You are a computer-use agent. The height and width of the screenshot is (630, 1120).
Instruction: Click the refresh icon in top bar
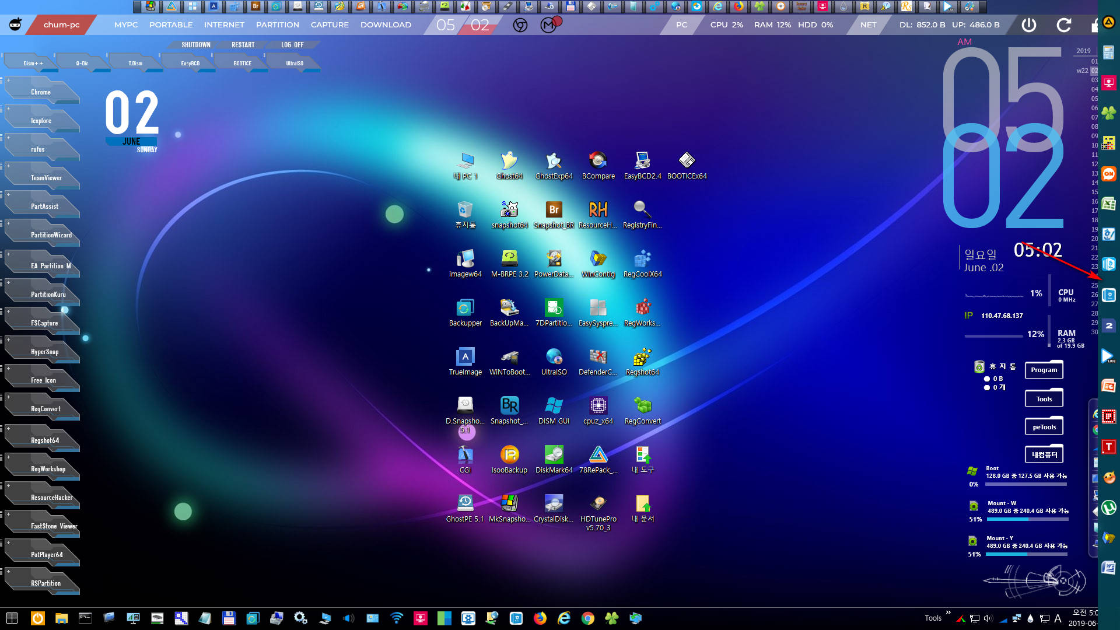coord(1064,25)
